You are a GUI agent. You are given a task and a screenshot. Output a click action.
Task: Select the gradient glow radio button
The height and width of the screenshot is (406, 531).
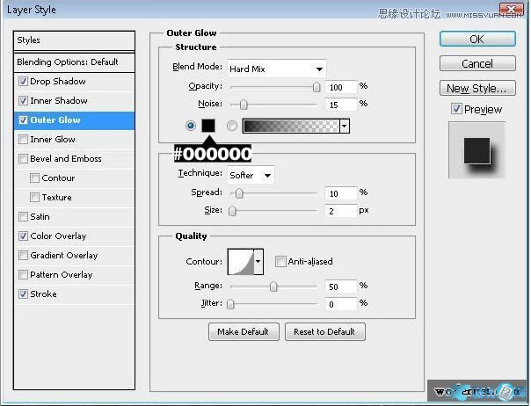tap(232, 126)
